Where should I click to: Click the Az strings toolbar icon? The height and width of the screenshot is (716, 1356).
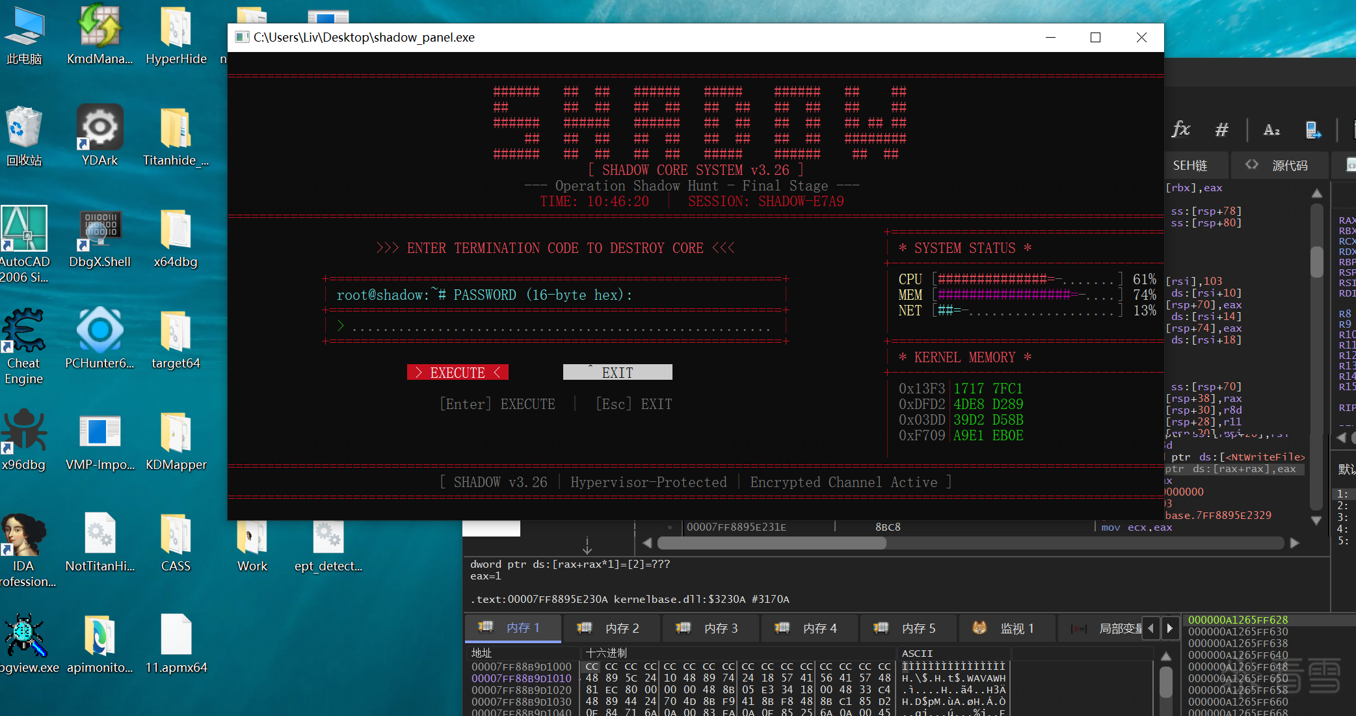pos(1271,129)
